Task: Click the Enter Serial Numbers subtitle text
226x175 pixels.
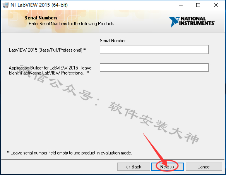Action: (x=72, y=24)
